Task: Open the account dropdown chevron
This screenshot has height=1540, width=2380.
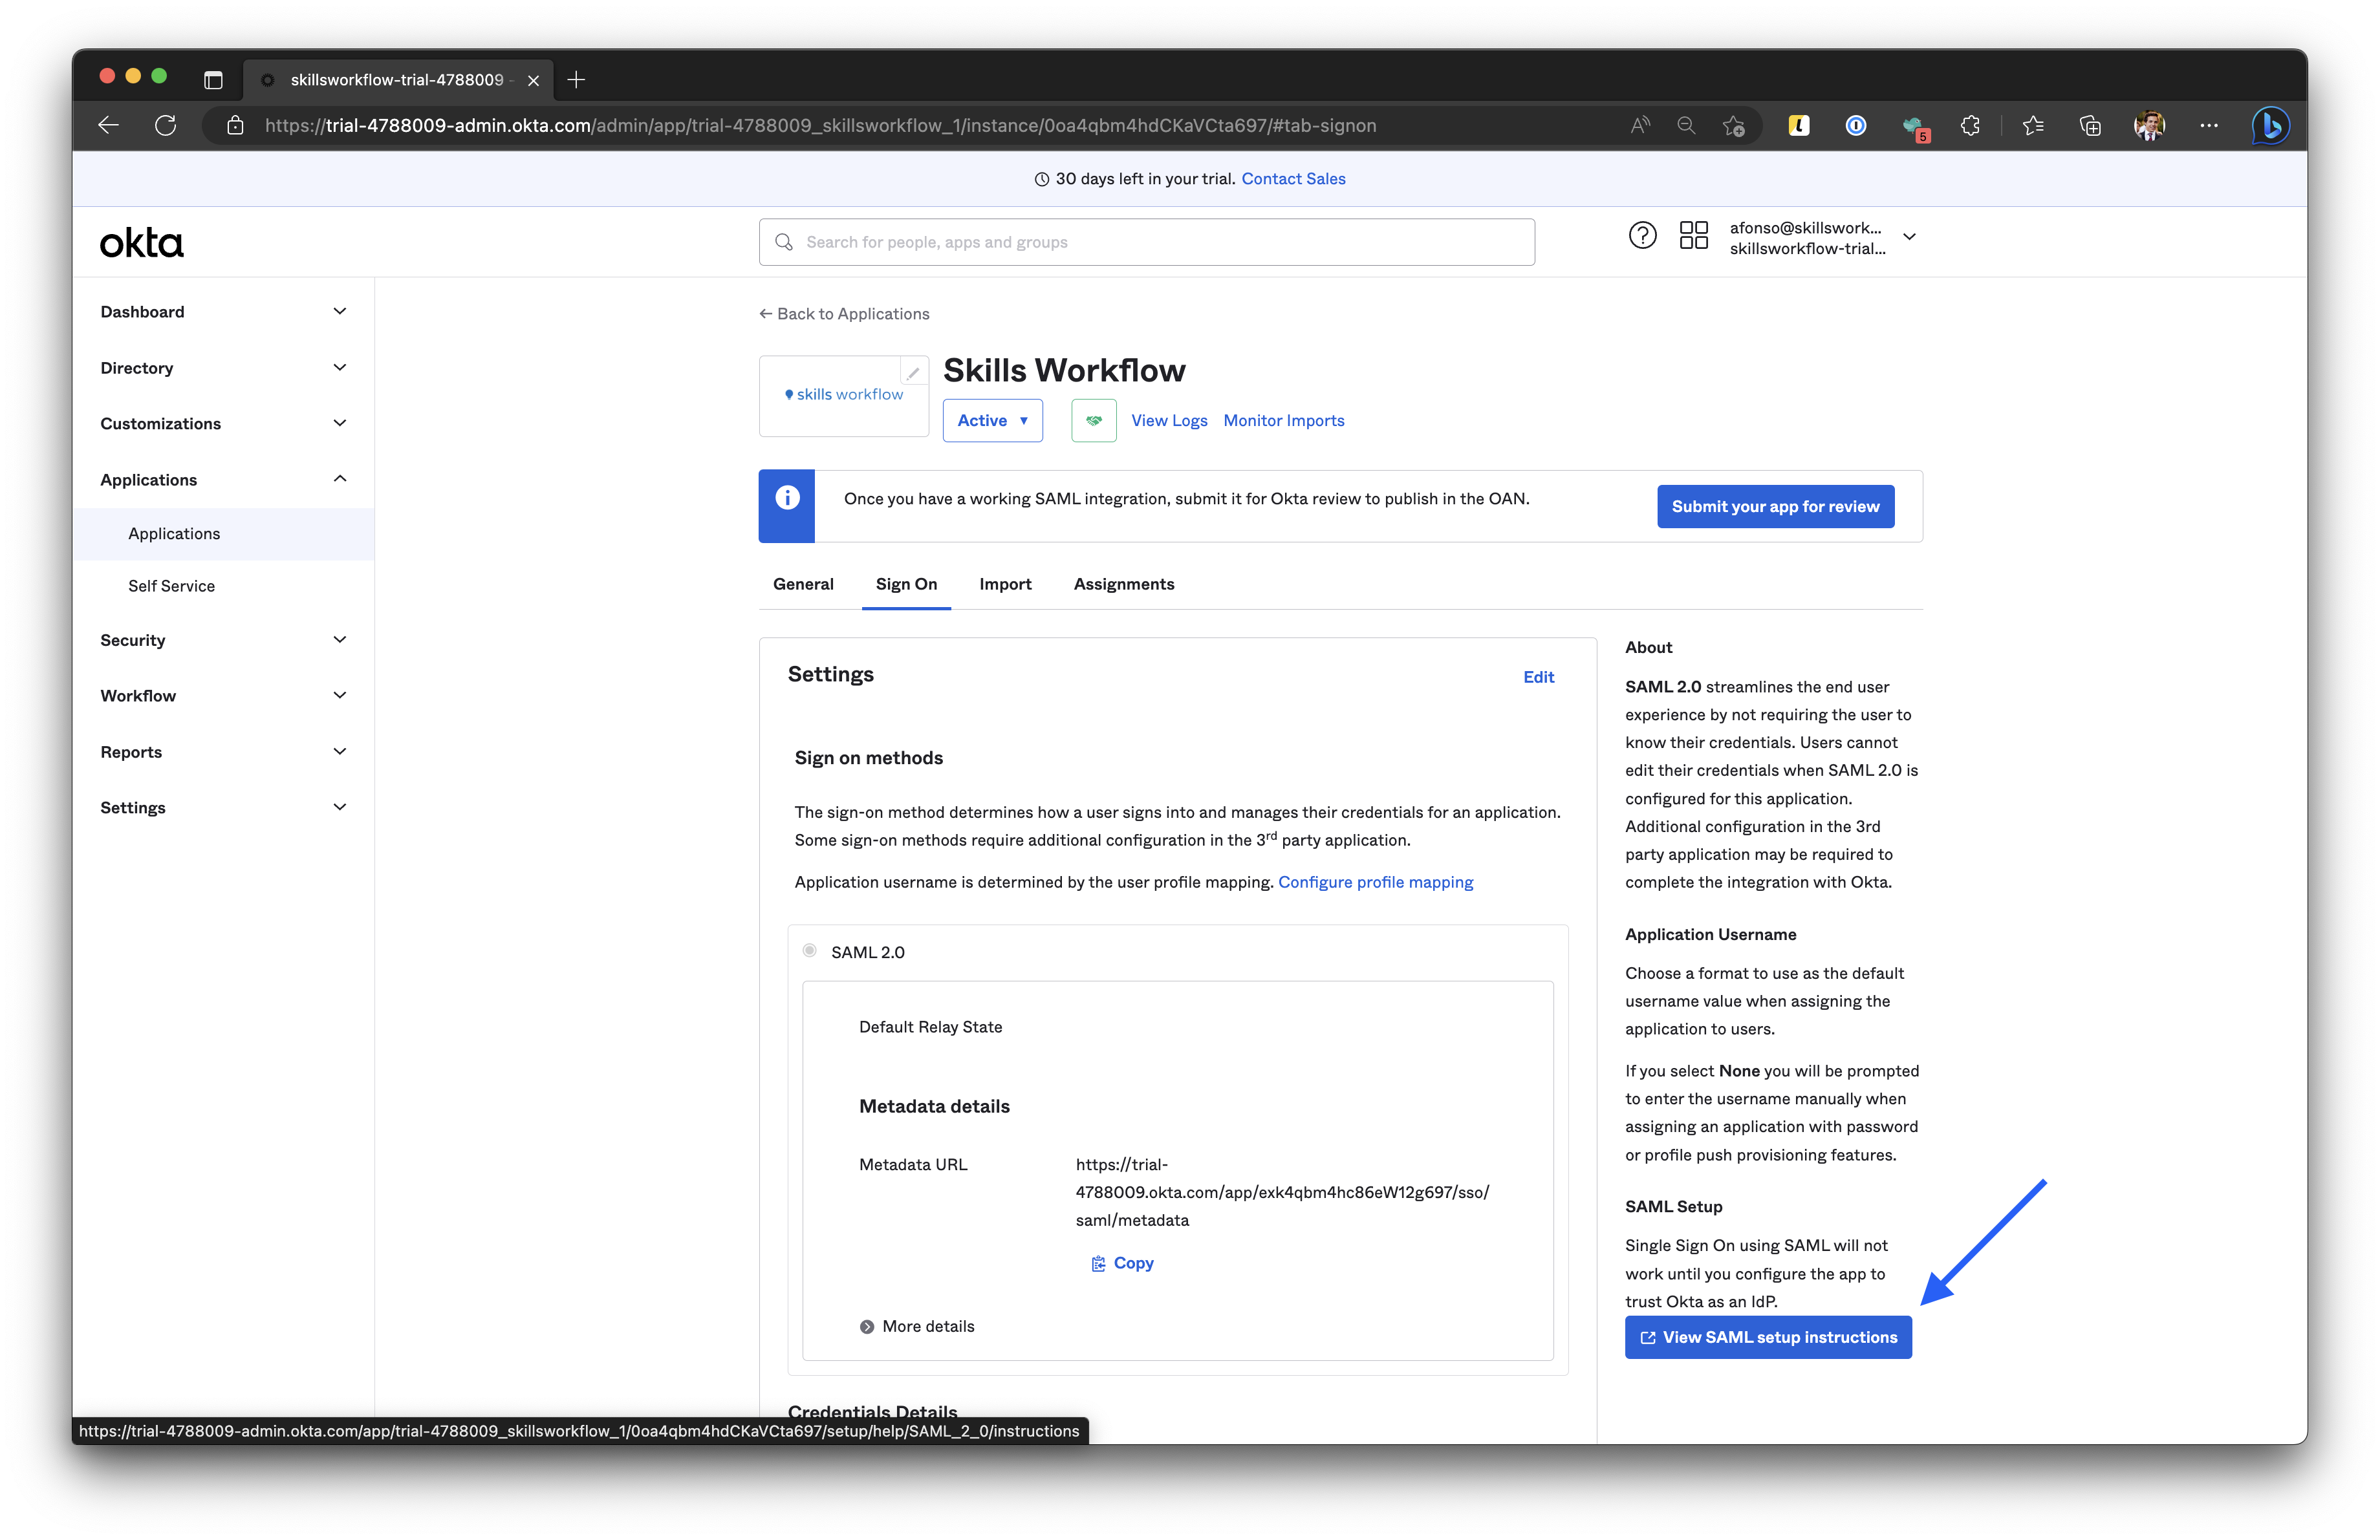Action: [1909, 237]
